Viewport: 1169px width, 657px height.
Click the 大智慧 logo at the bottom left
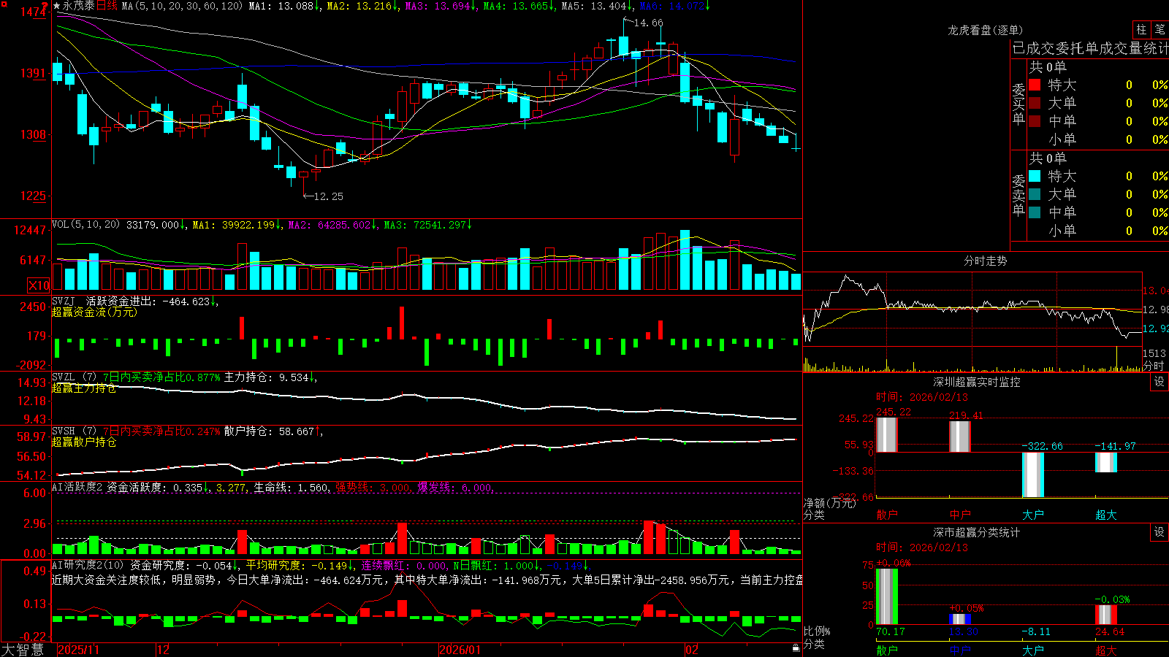22,649
